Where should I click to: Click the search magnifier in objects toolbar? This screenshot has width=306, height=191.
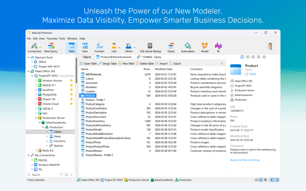point(222,64)
